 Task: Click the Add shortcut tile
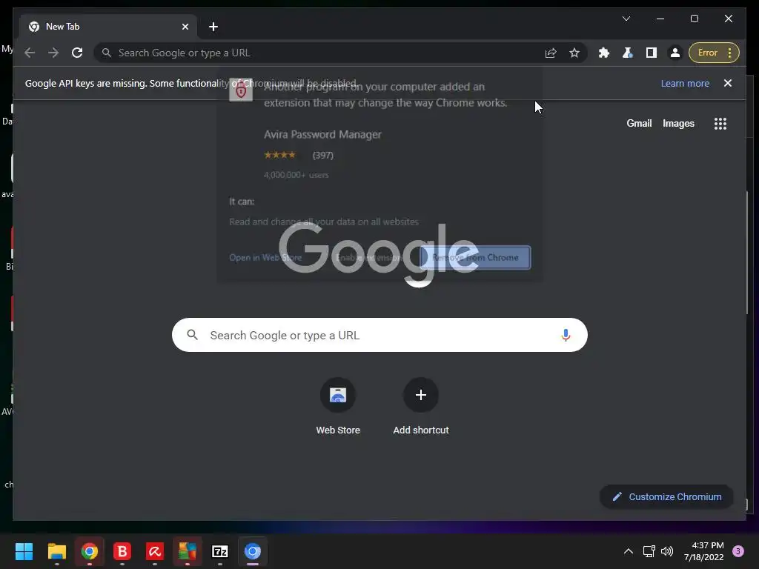421,407
